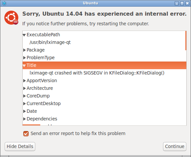
Task: Expand the ProblemType entry
Action: [24, 58]
